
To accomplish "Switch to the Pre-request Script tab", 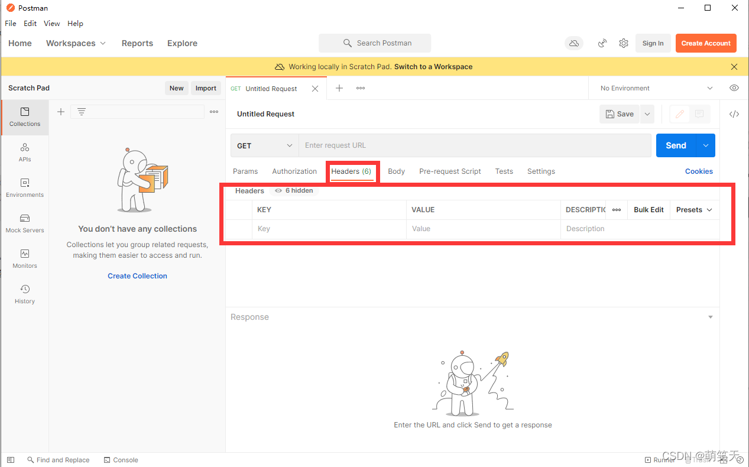I will [450, 171].
